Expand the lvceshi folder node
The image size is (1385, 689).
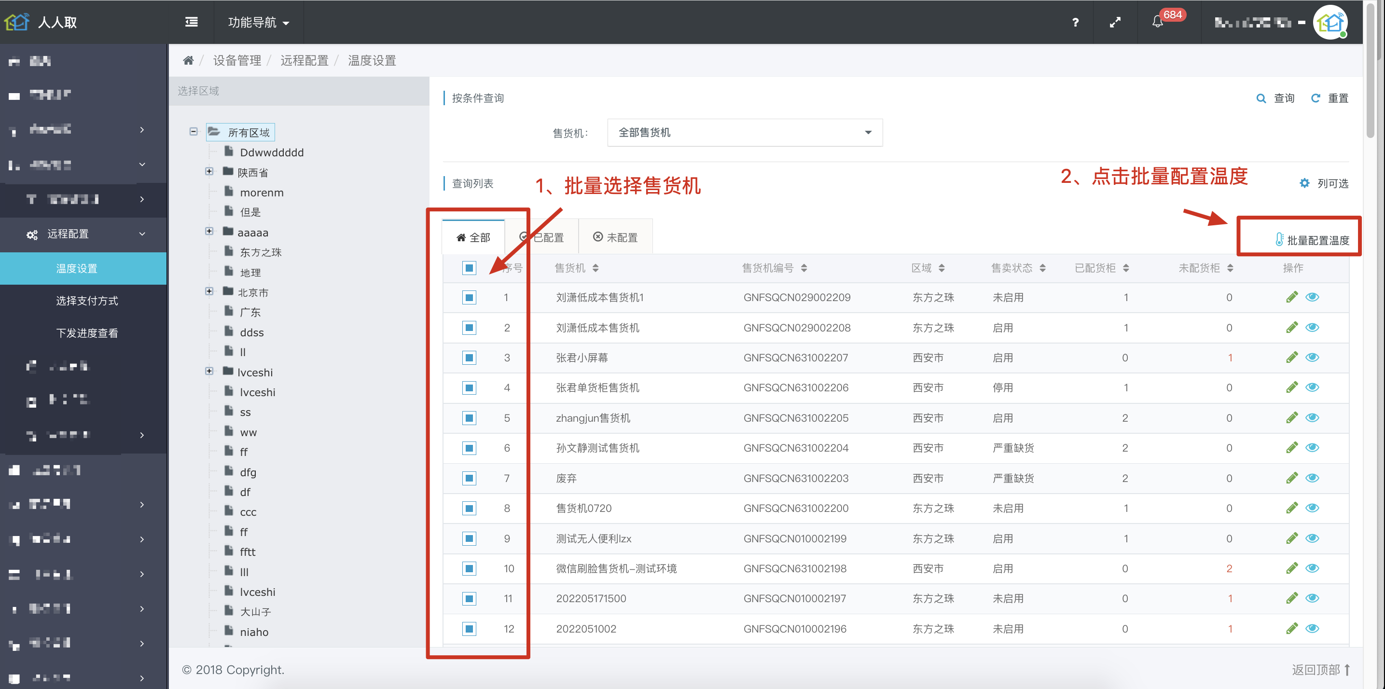tap(209, 372)
